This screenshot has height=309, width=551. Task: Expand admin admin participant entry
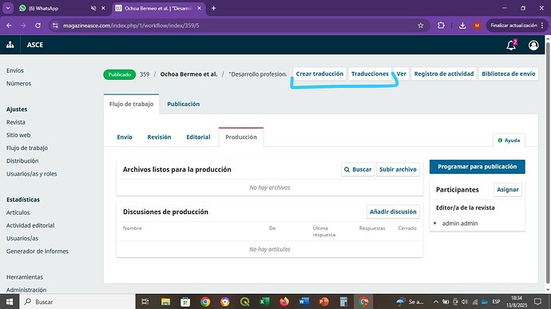435,224
